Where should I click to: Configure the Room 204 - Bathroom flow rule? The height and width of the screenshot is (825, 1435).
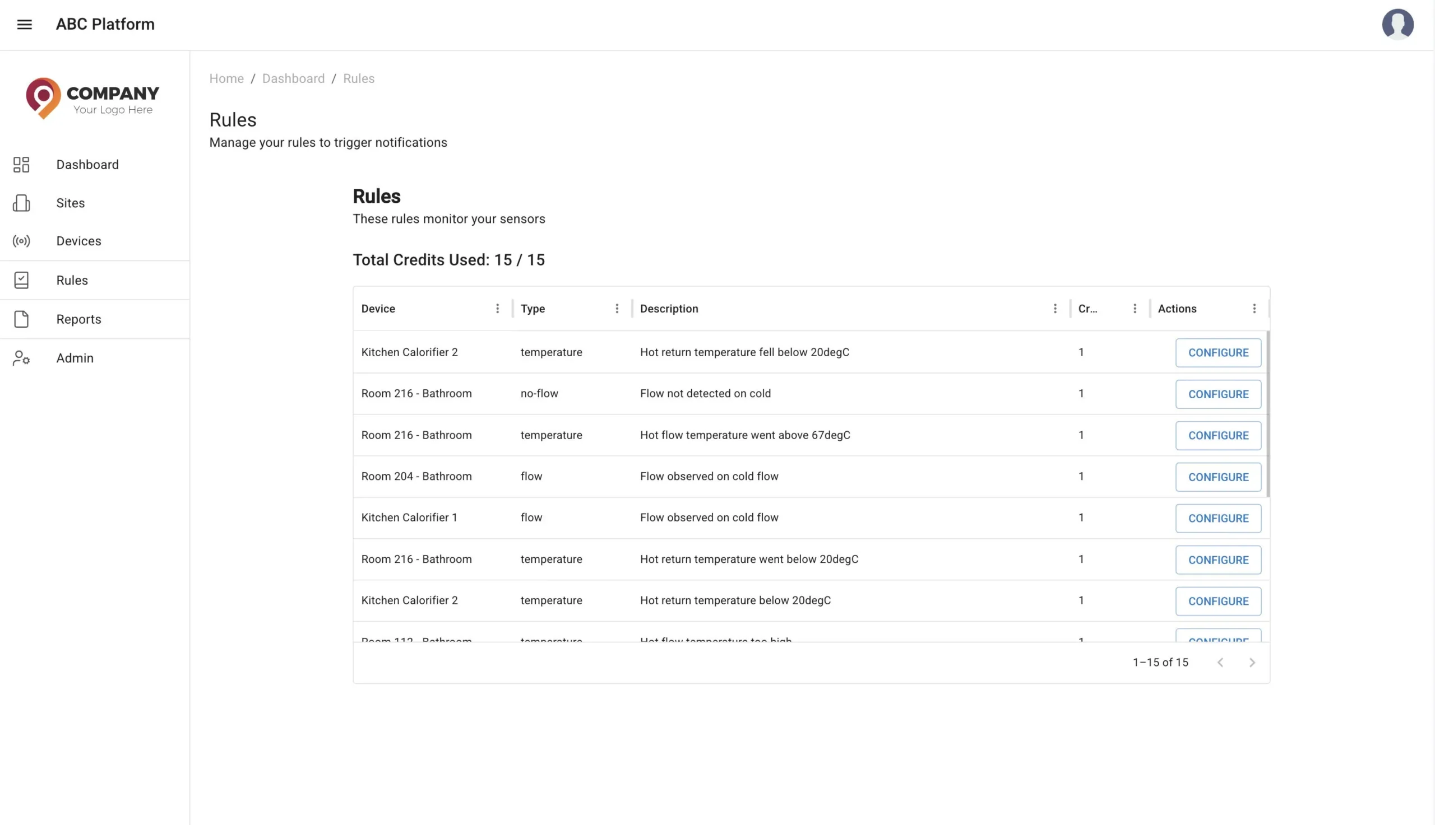(x=1218, y=477)
